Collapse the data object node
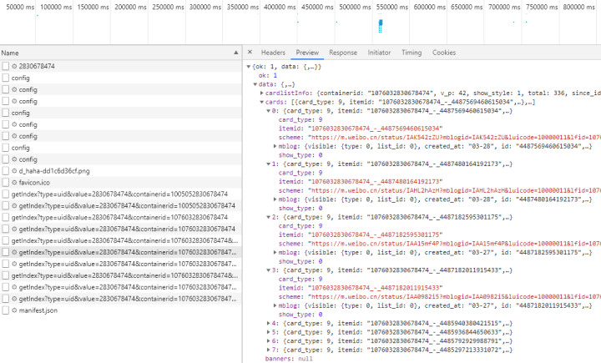601x363 pixels. pyautogui.click(x=255, y=84)
